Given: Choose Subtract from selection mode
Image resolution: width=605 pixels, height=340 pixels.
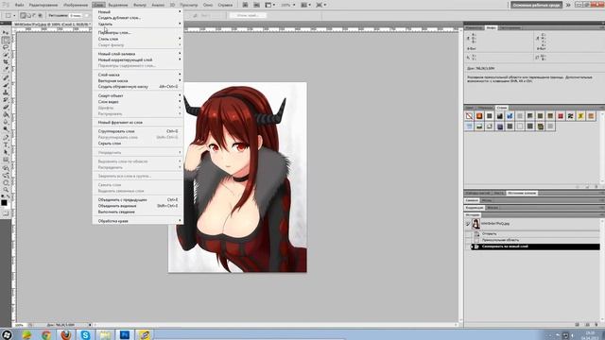Looking at the screenshot, I should [34, 15].
